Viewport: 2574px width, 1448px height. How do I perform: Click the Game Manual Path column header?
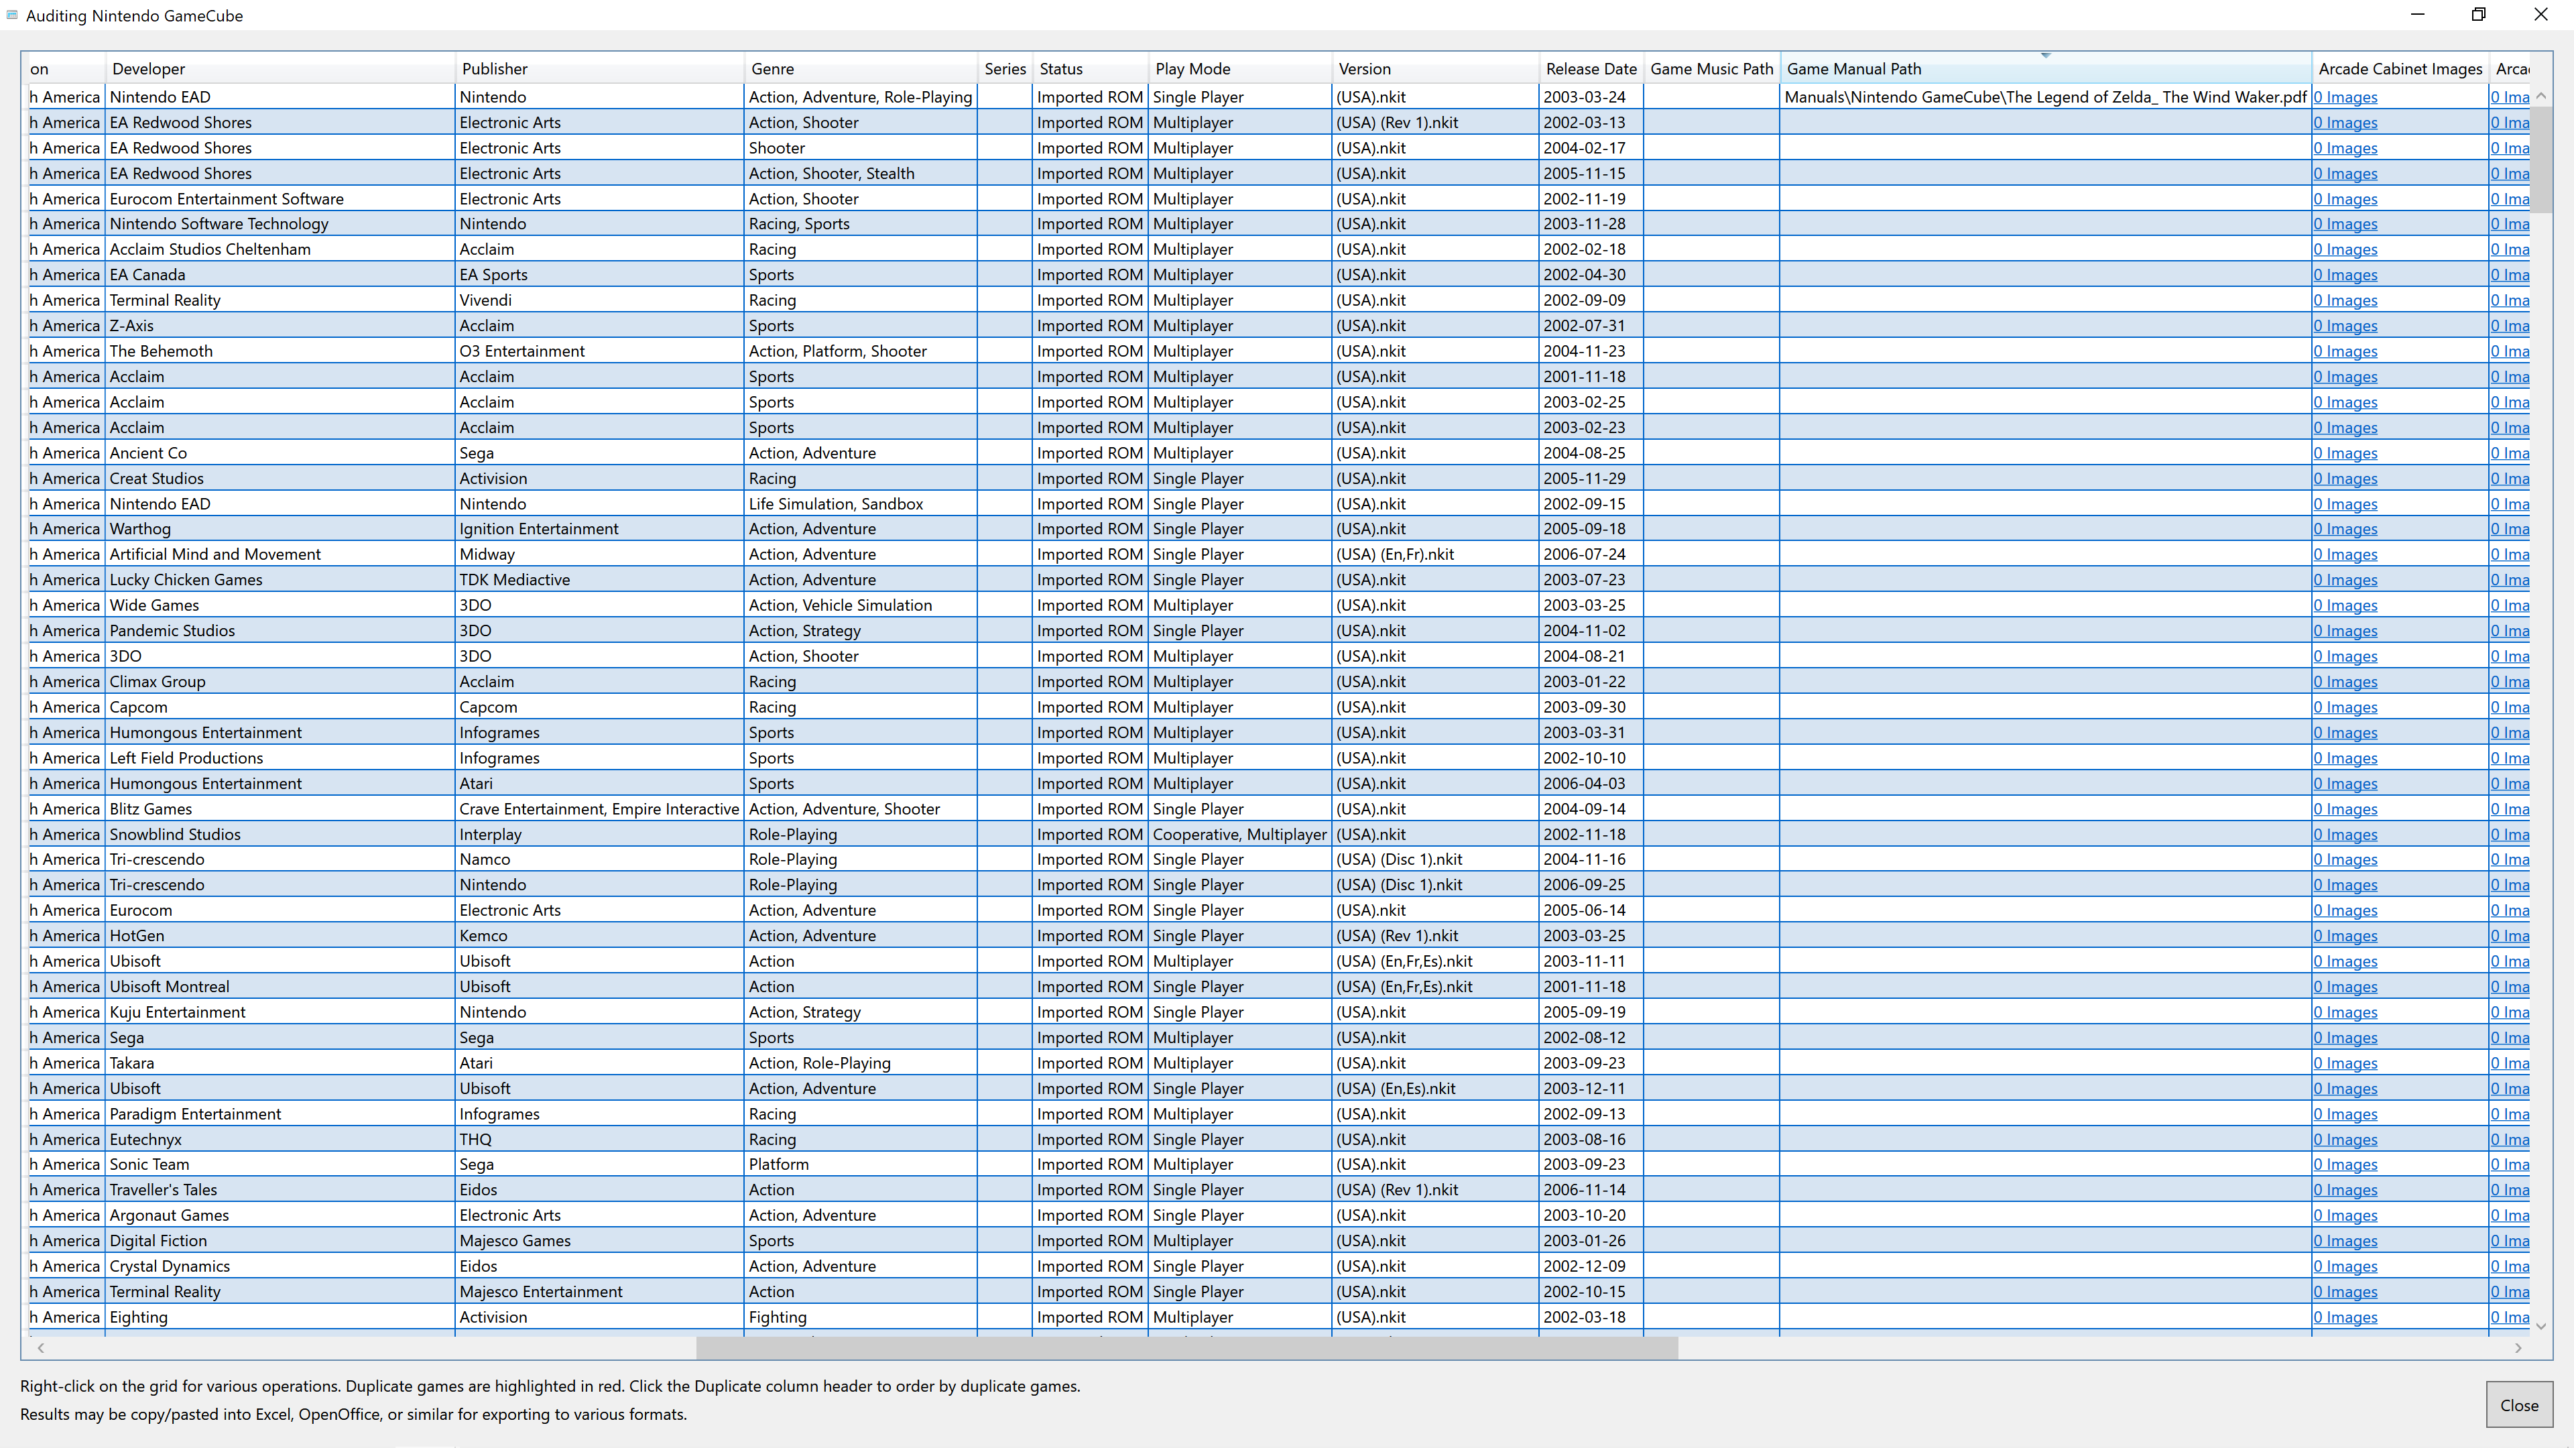click(2045, 69)
